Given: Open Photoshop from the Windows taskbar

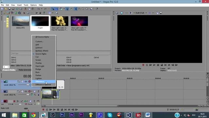Looking at the screenshot, I should pos(62,115).
